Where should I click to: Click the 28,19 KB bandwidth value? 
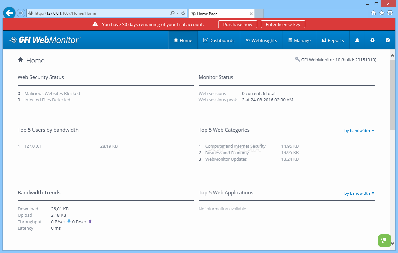coord(109,146)
